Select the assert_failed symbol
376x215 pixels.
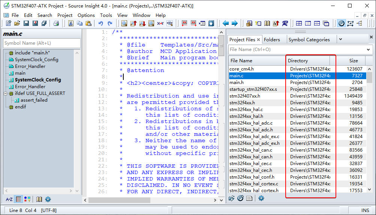tap(31, 100)
